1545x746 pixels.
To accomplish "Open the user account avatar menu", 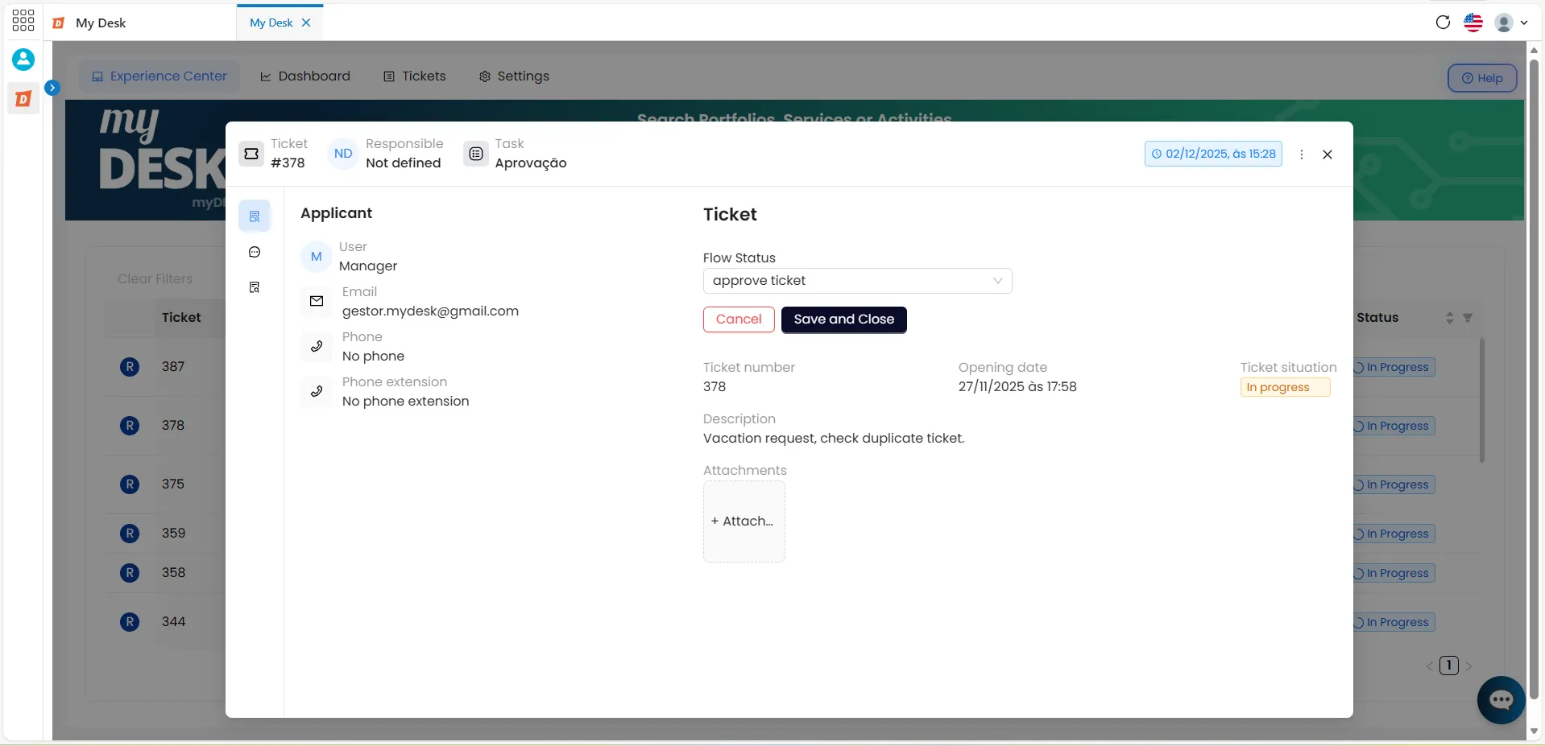I will coord(1511,23).
